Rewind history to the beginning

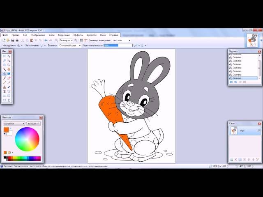(x=231, y=82)
